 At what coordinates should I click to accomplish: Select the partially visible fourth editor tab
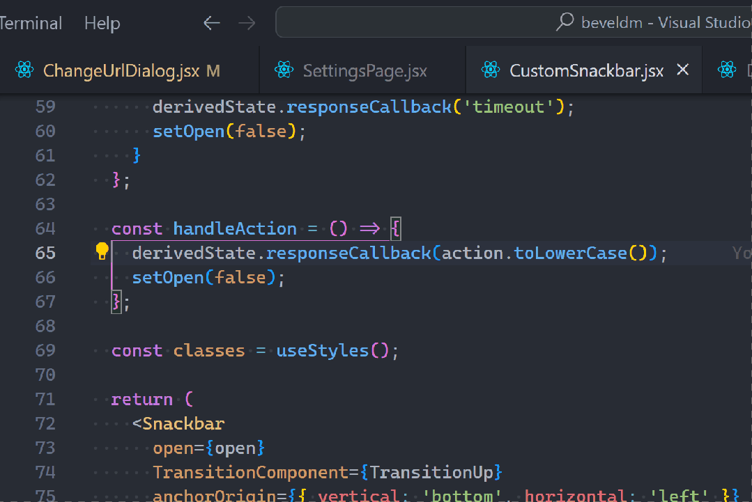(x=731, y=70)
